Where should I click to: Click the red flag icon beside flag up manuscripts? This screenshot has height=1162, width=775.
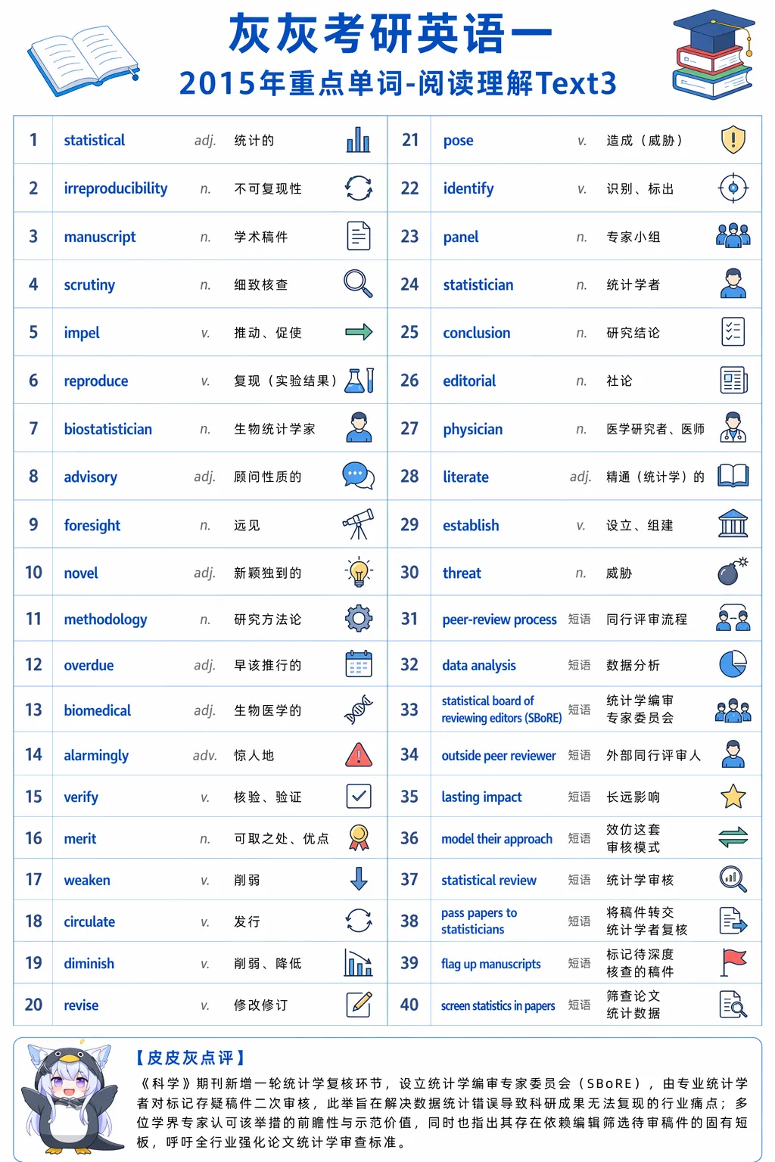pos(733,962)
